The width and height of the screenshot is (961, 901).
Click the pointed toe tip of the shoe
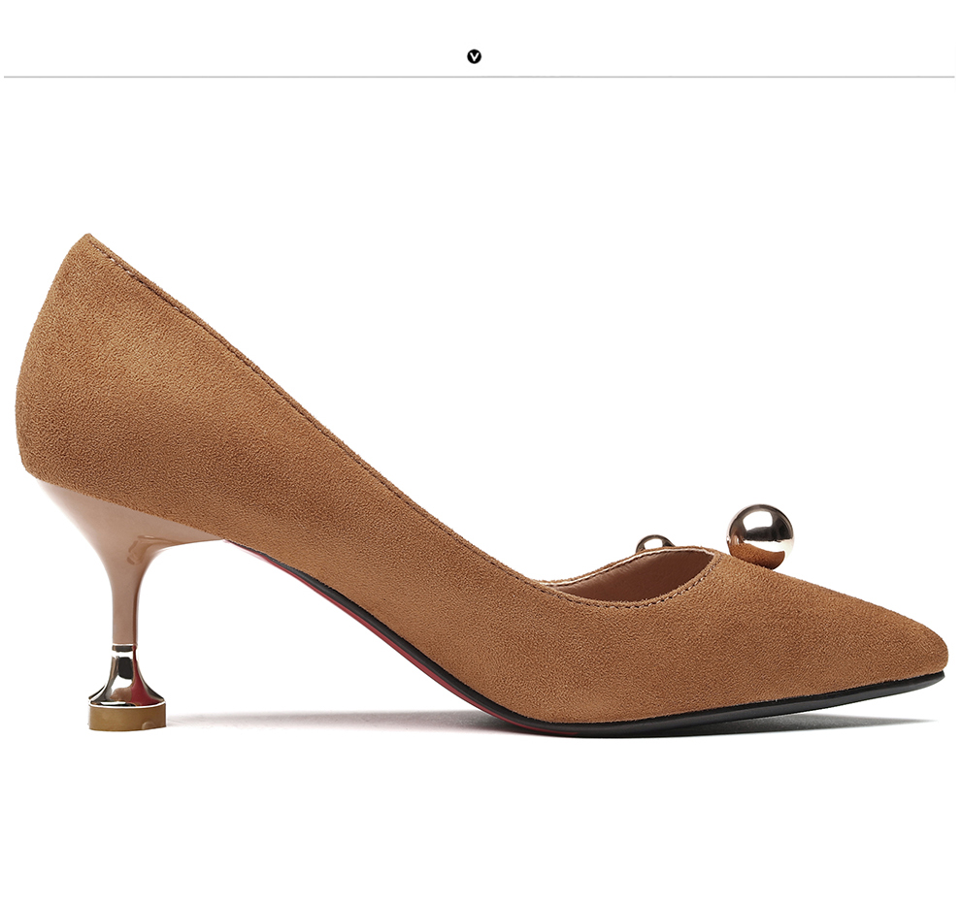(x=940, y=655)
